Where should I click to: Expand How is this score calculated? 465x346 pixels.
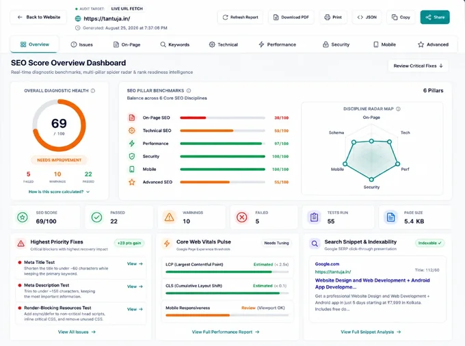click(59, 192)
